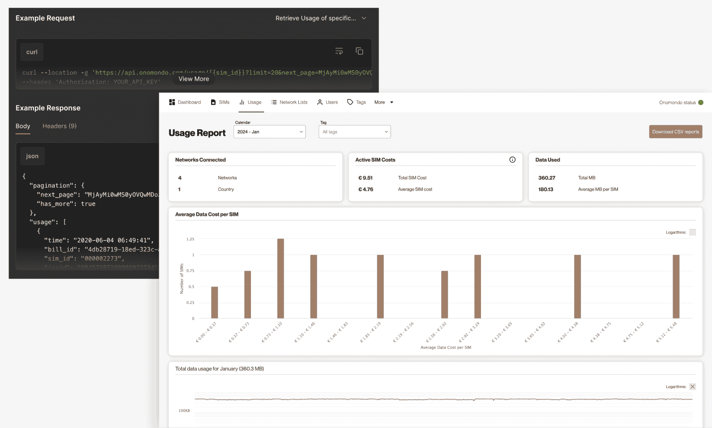Enable Logarithmic scale on Average Data Cost chart

[692, 232]
